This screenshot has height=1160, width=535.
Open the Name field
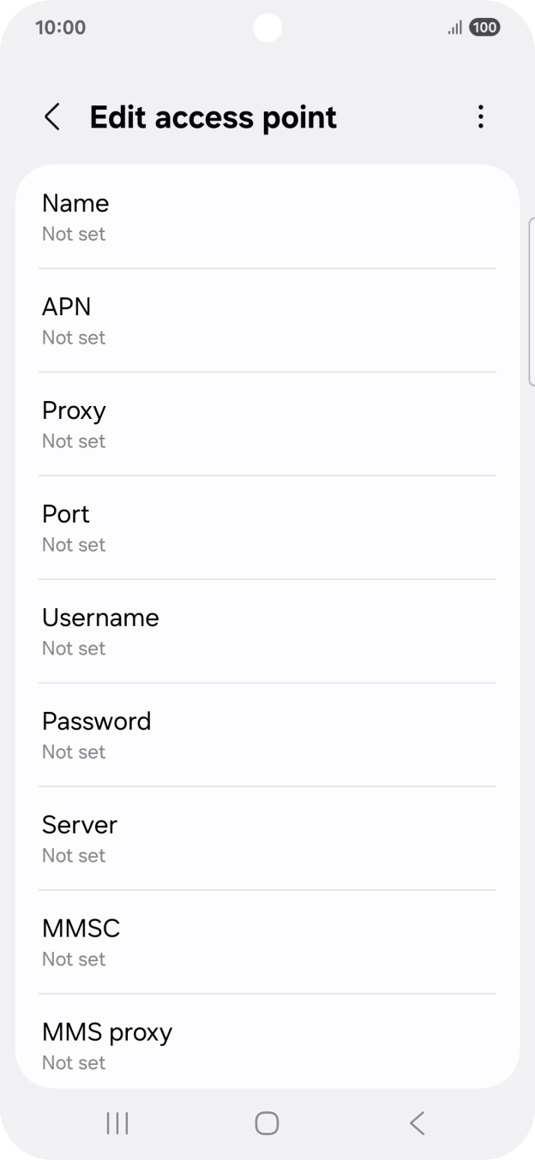point(267,217)
